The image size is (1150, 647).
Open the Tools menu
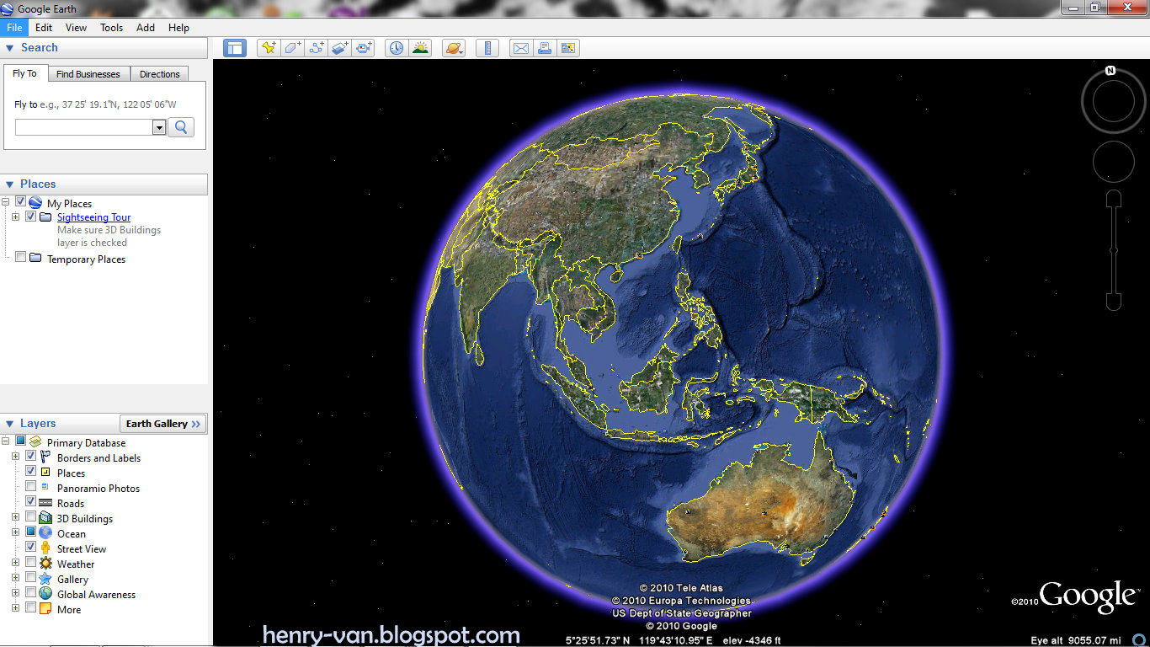(111, 27)
